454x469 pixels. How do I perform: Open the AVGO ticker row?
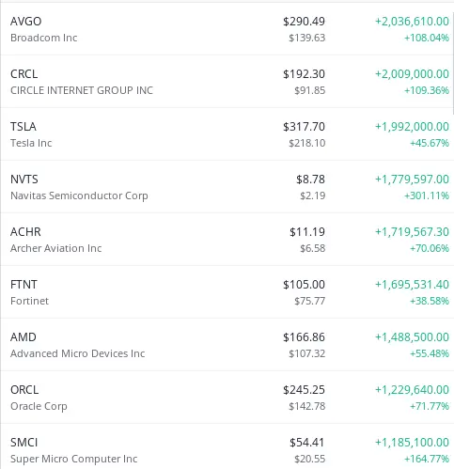pos(227,29)
